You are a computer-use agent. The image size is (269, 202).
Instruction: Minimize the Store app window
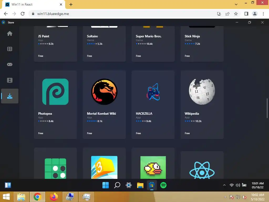click(237, 22)
